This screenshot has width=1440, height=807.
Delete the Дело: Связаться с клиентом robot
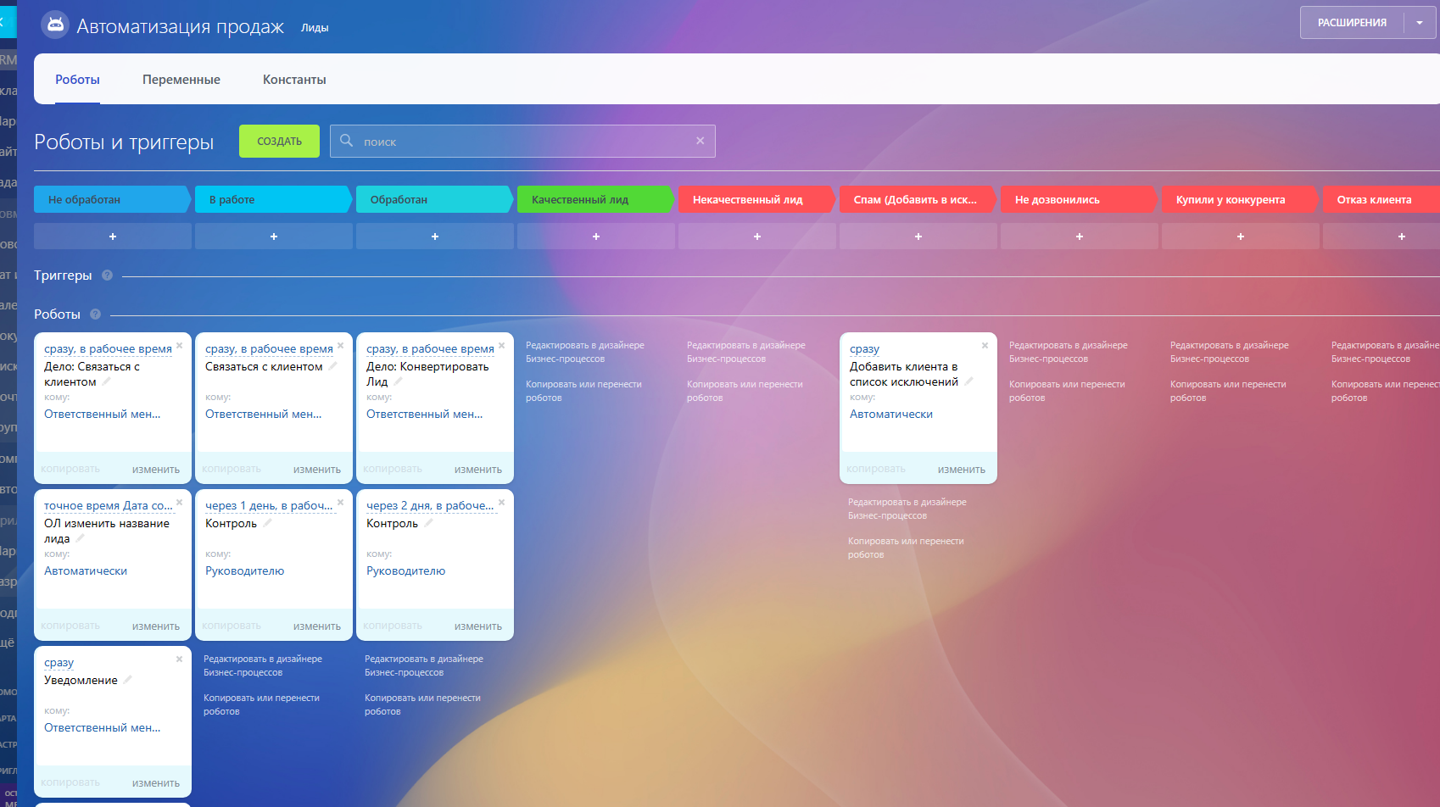(x=179, y=345)
